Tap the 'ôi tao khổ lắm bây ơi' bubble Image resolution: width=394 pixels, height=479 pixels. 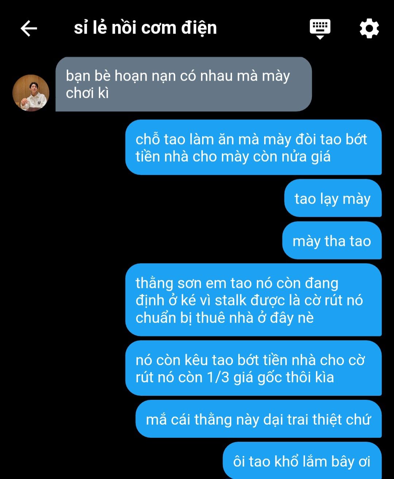[302, 461]
